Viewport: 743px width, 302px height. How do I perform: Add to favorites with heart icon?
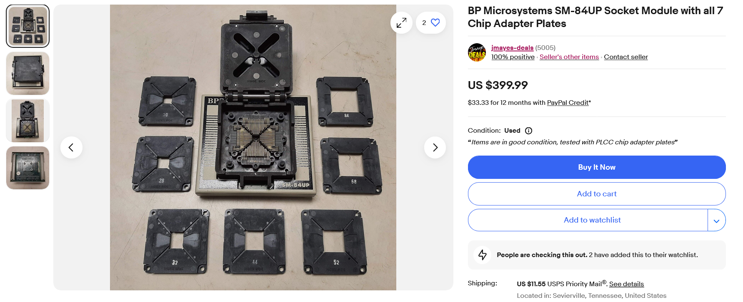point(431,23)
